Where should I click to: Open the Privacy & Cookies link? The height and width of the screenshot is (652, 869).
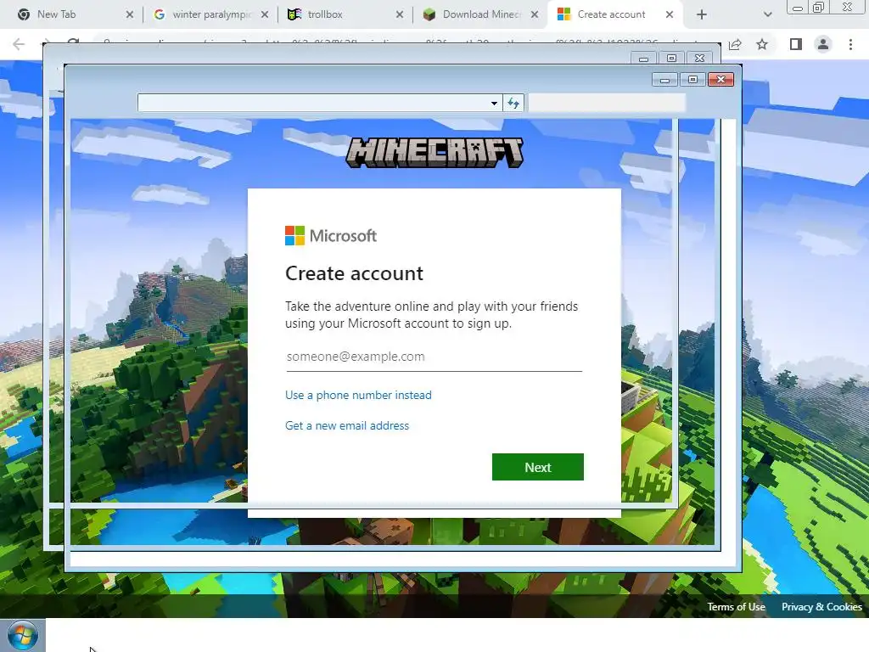point(821,607)
